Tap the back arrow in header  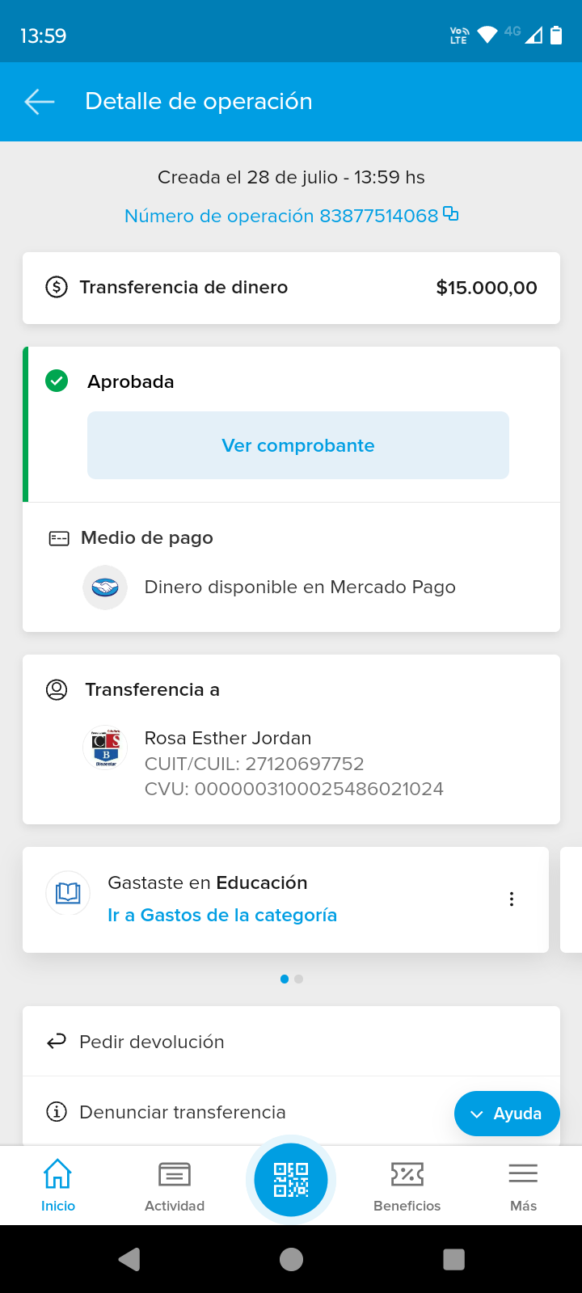40,102
